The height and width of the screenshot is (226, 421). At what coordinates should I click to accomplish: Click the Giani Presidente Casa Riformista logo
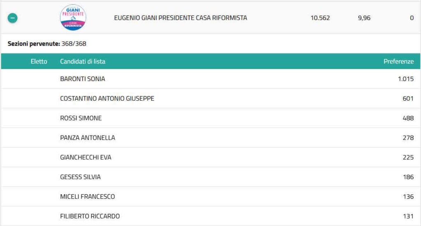click(x=73, y=17)
